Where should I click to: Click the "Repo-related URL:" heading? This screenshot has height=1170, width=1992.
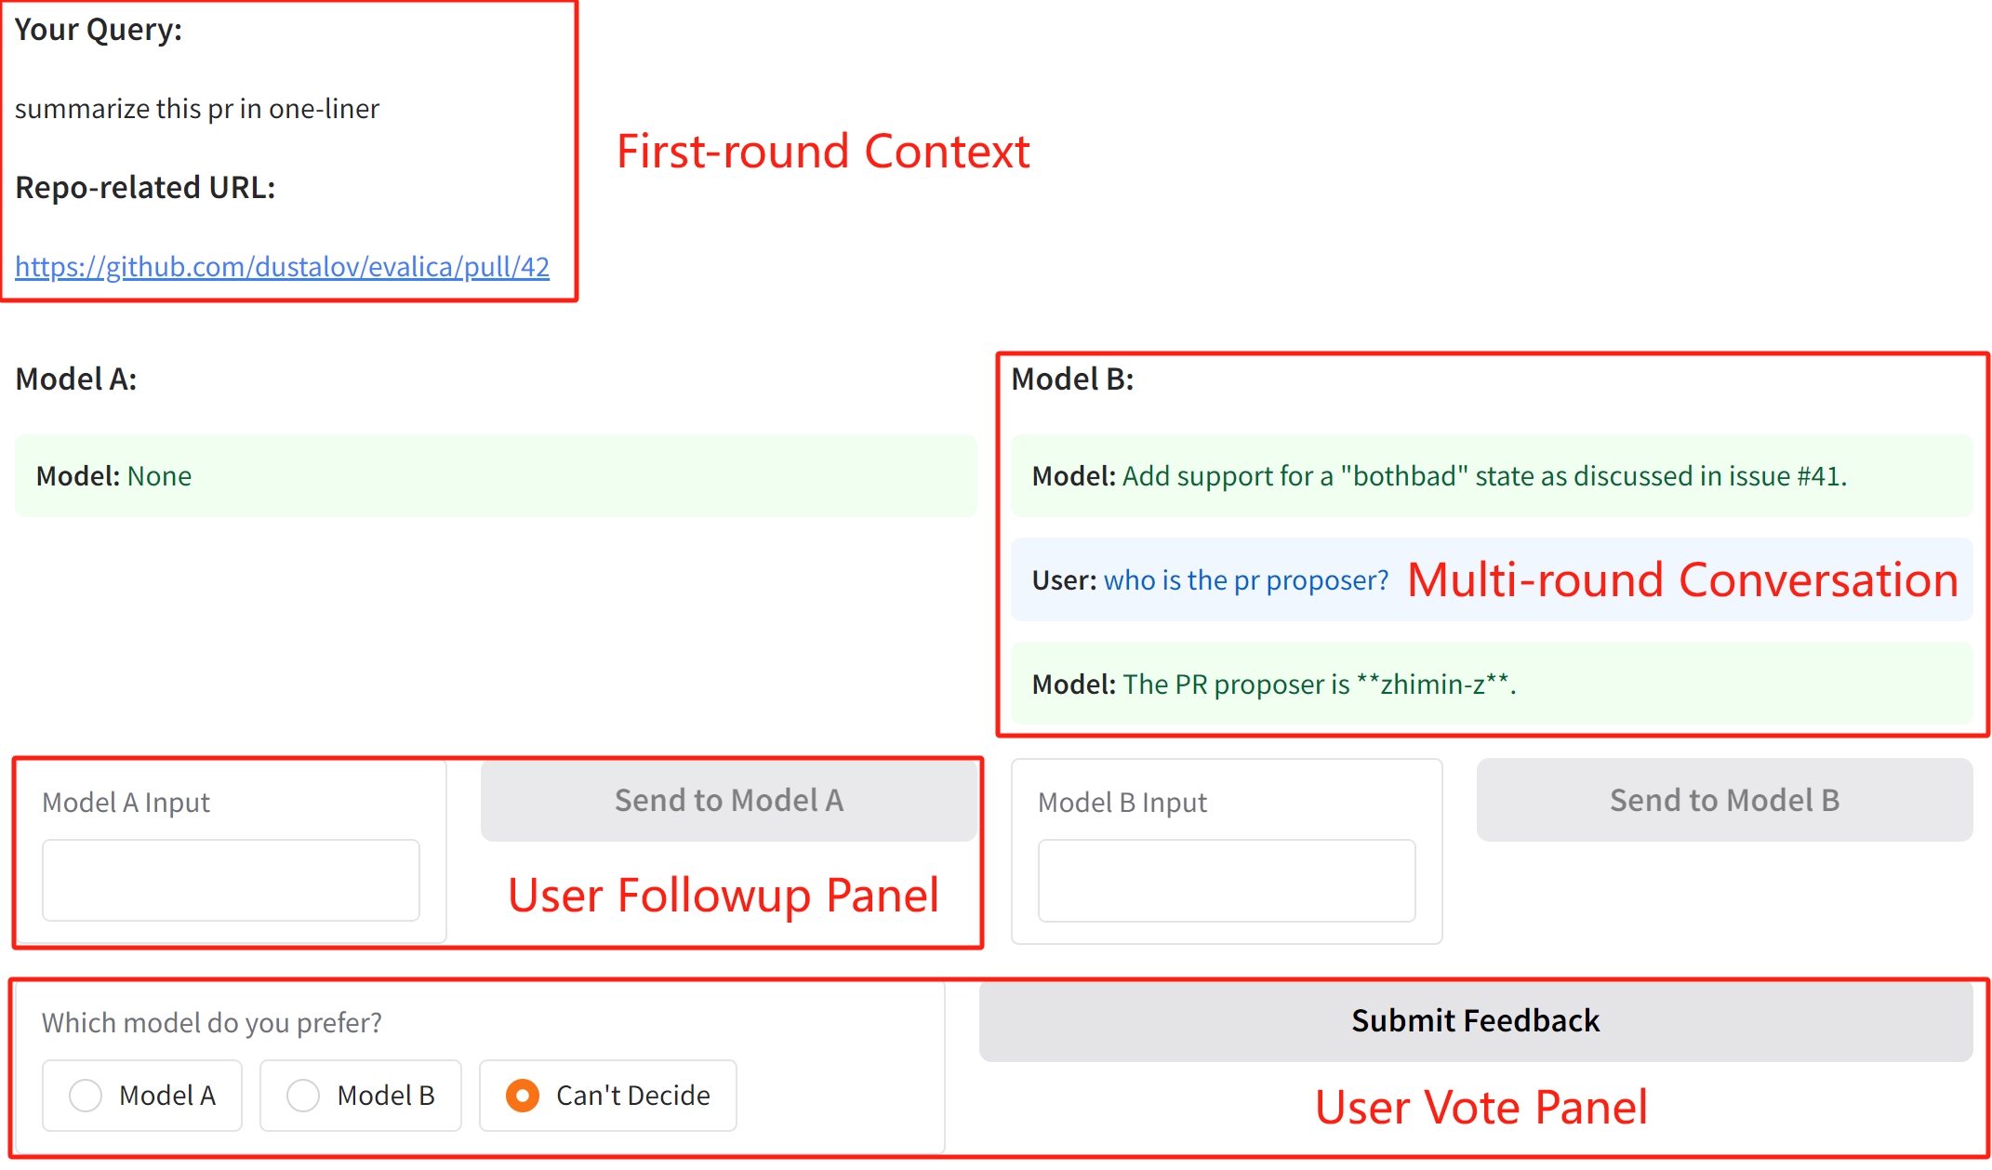coord(145,188)
